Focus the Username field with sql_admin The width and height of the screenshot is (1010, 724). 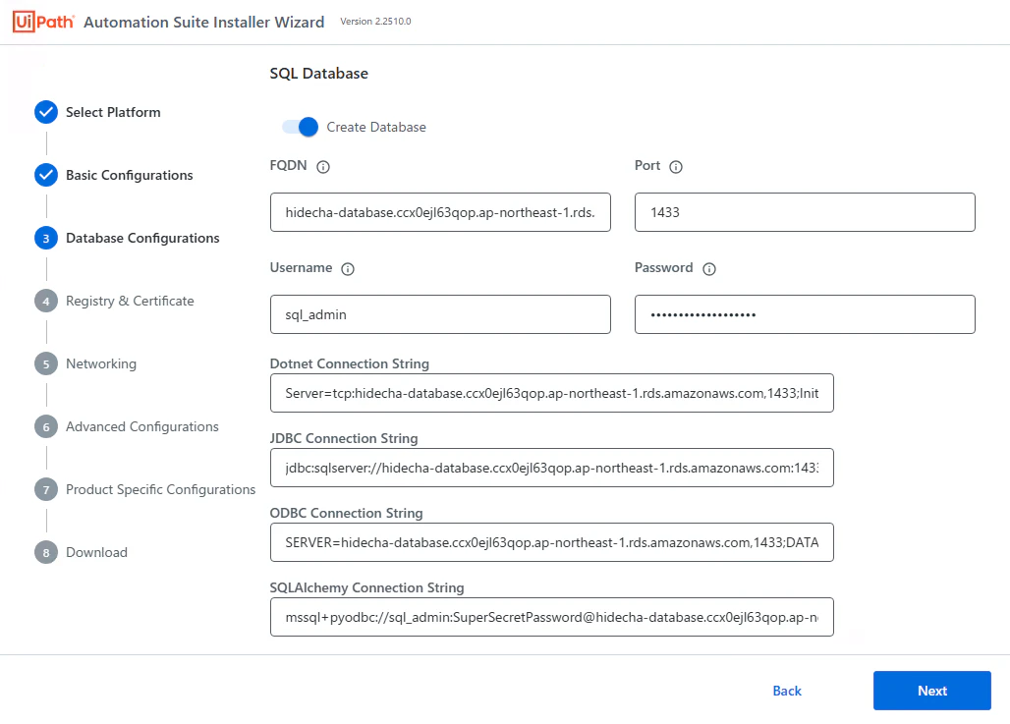440,314
